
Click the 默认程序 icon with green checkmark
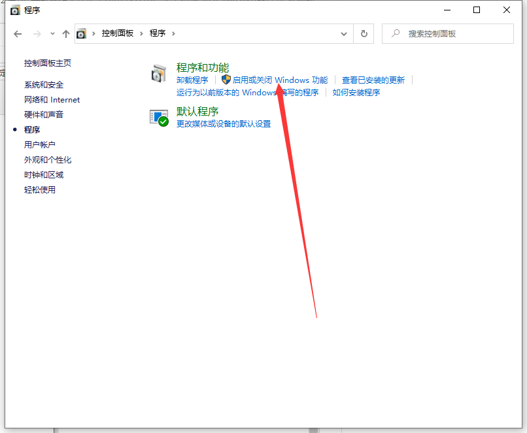pyautogui.click(x=159, y=118)
